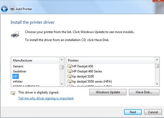Select Gestetner manufacturer
This screenshot has height=118, width=164.
point(20,71)
